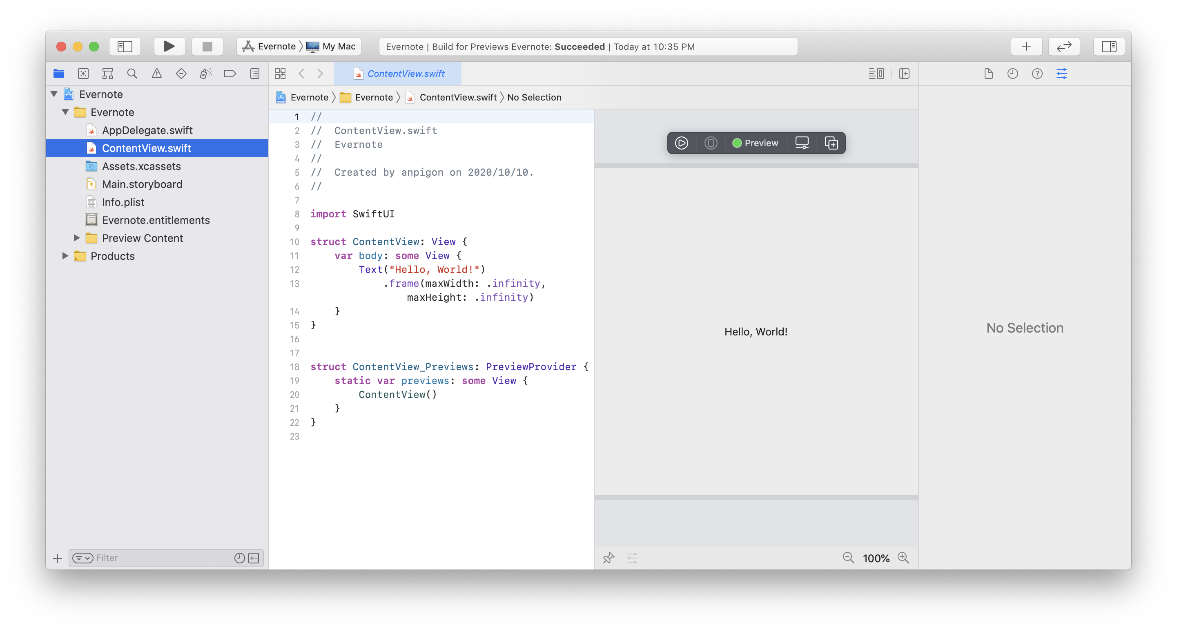Click the Run build button
Viewport: 1177px width, 630px height.
point(169,46)
